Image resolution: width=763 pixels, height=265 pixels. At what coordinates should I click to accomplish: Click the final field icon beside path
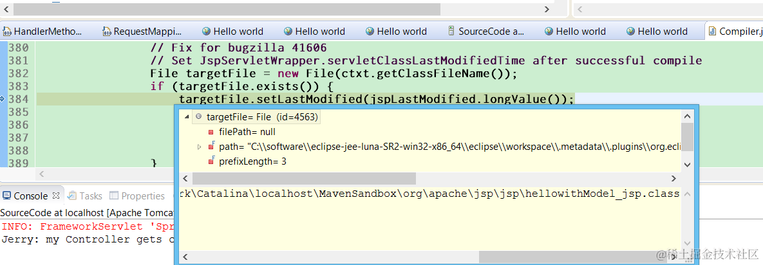[x=211, y=146]
